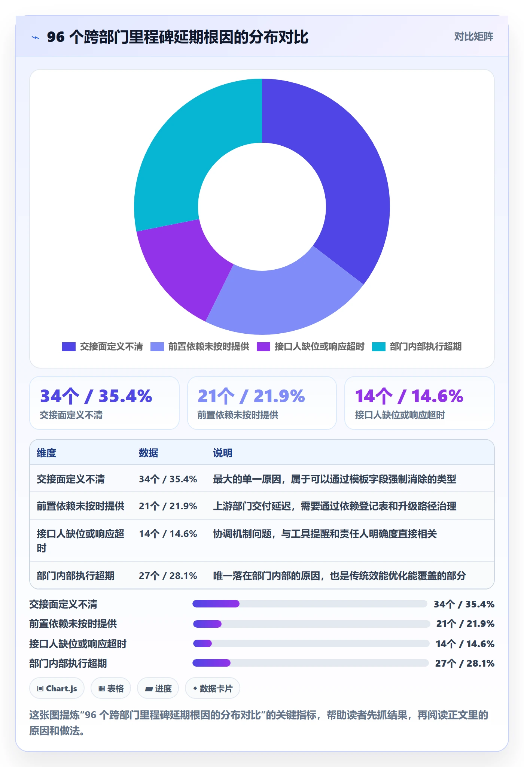Click the 进度 chip bar icon
Image resolution: width=524 pixels, height=767 pixels.
pos(149,688)
